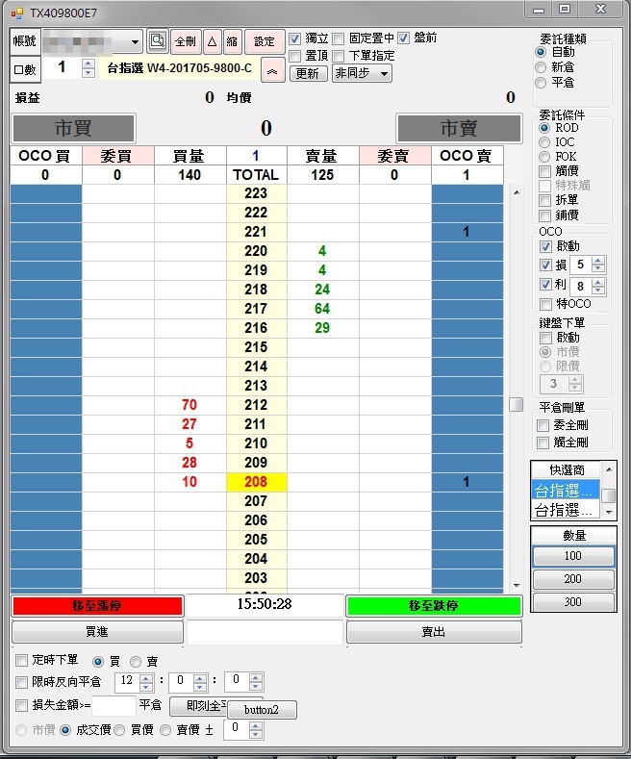Click the quantity 300 button
This screenshot has width=631, height=759.
coord(573,602)
